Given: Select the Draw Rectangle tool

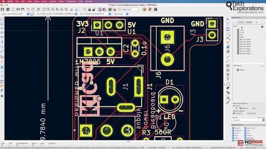Looking at the screenshot, I should pyautogui.click(x=228, y=66).
